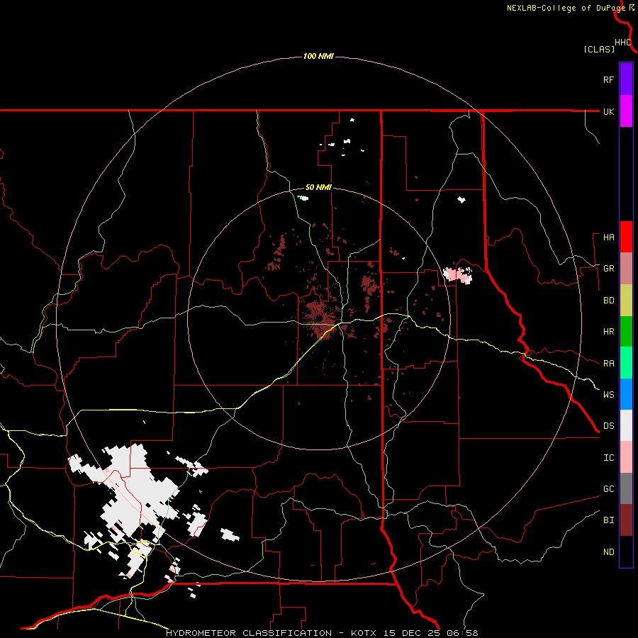Click the RF legend label
Screen dimensions: 638x638
click(x=608, y=79)
